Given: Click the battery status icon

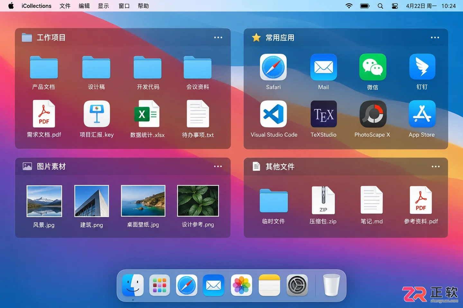Looking at the screenshot, I should [365, 6].
